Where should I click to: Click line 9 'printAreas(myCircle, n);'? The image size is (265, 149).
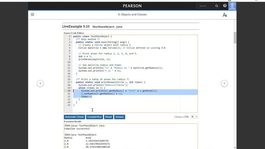point(94,59)
